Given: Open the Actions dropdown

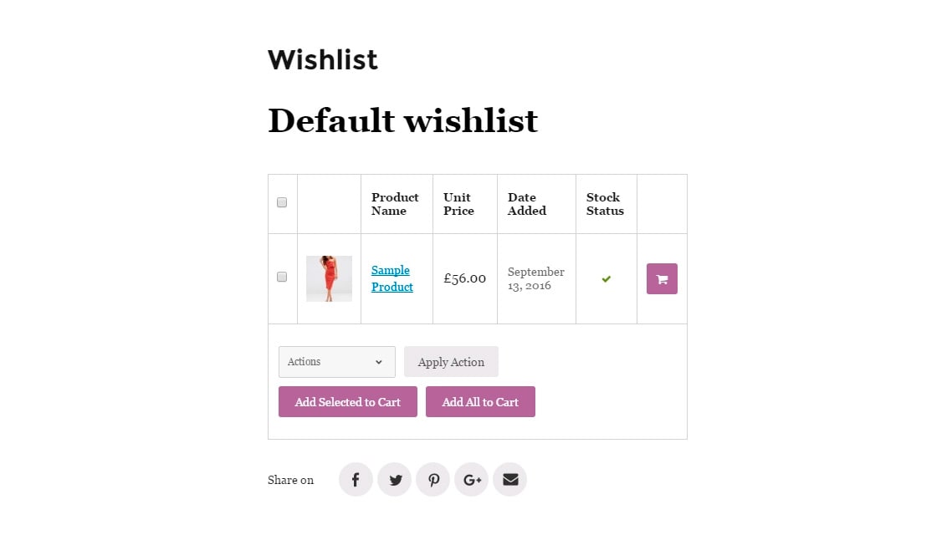Looking at the screenshot, I should point(336,362).
